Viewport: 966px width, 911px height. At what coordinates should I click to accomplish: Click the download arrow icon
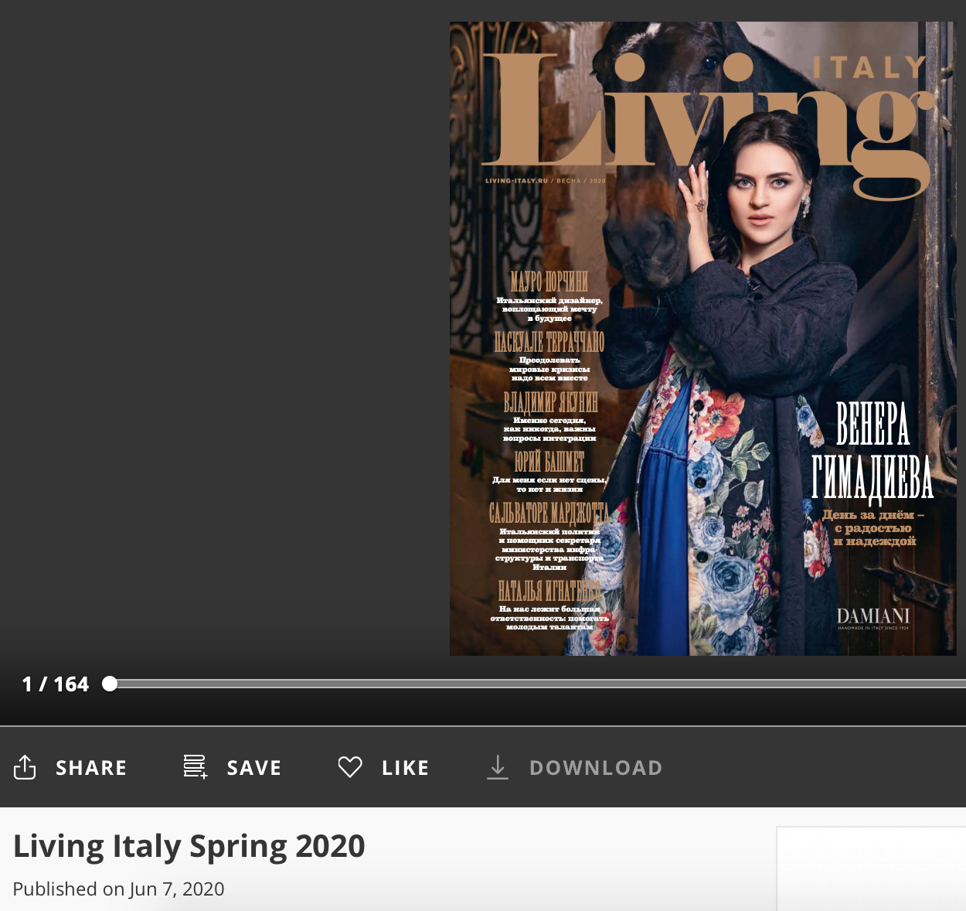click(498, 767)
